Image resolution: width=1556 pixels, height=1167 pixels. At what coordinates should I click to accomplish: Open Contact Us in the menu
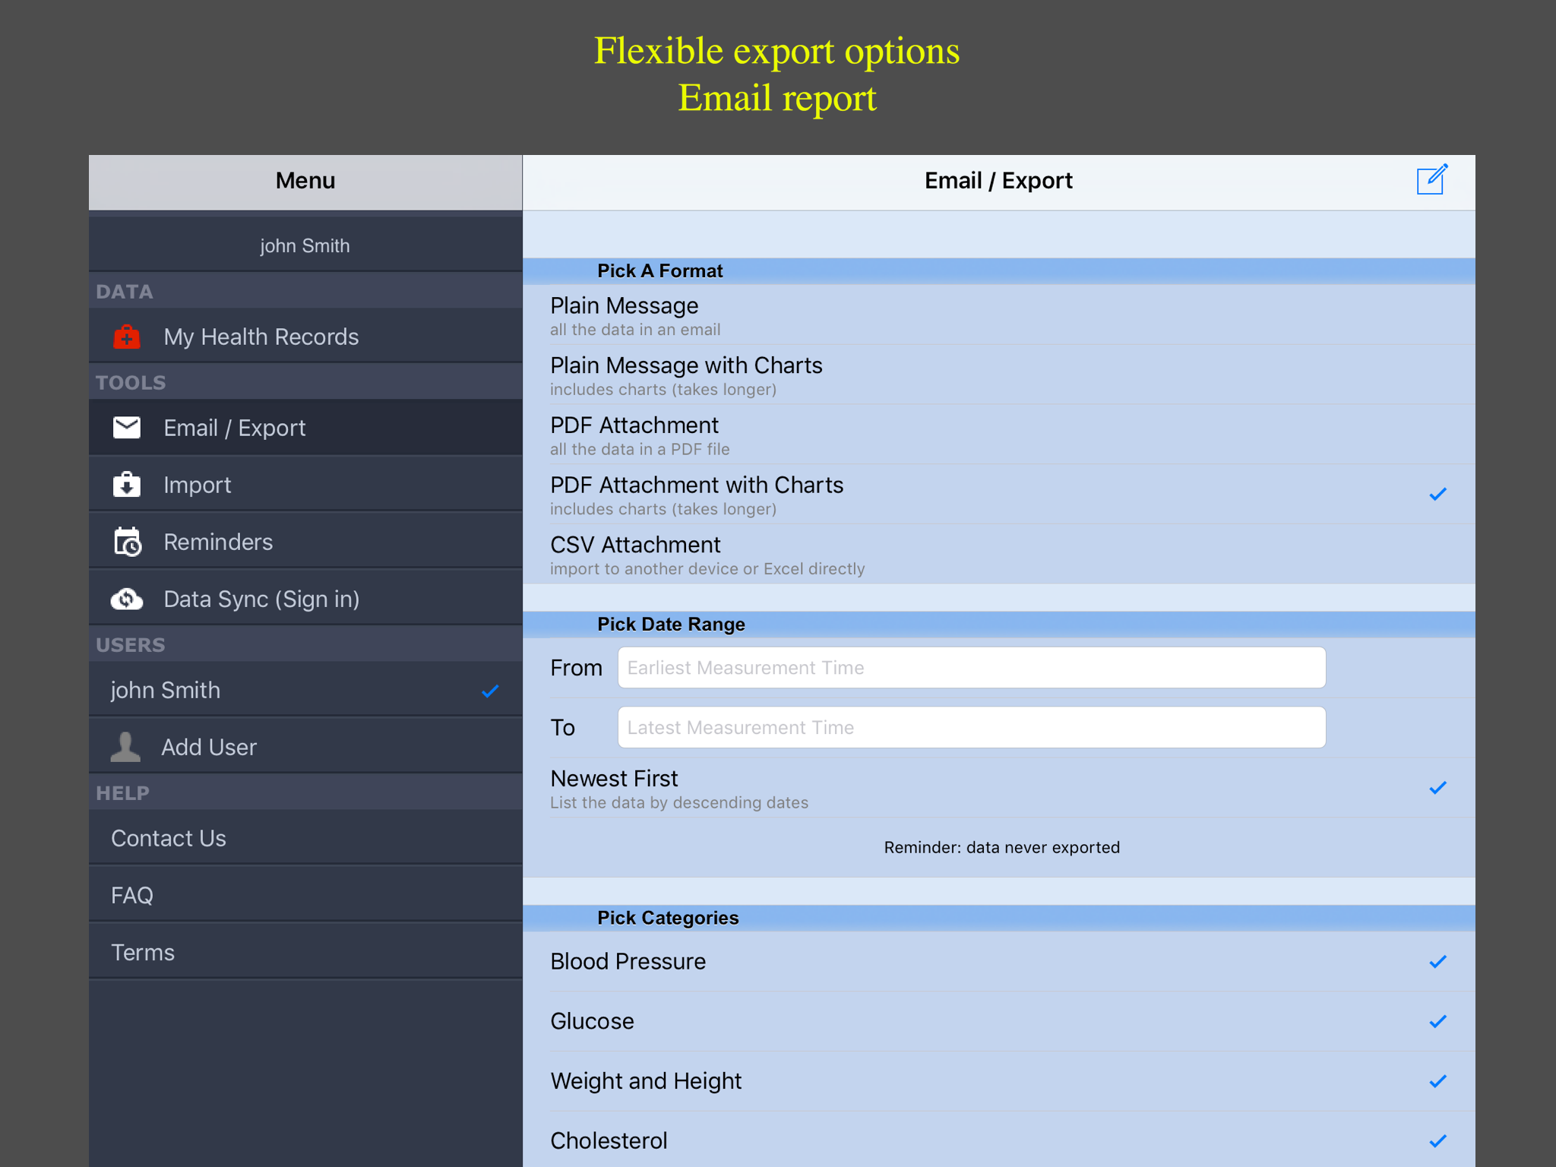[169, 838]
